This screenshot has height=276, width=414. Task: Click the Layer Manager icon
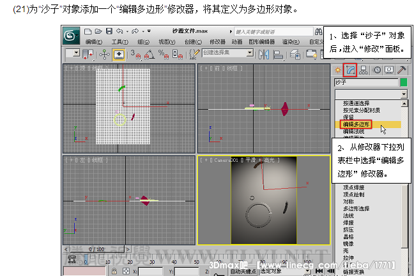click(x=295, y=55)
